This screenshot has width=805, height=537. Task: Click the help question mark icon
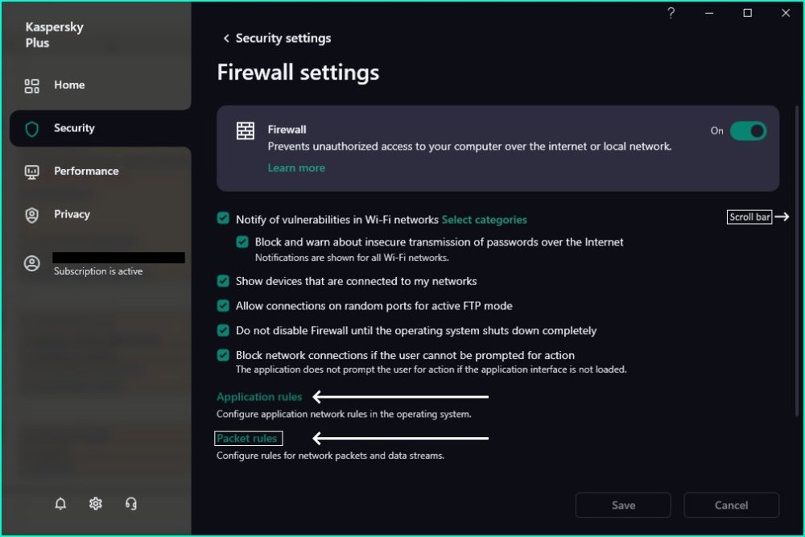tap(671, 13)
